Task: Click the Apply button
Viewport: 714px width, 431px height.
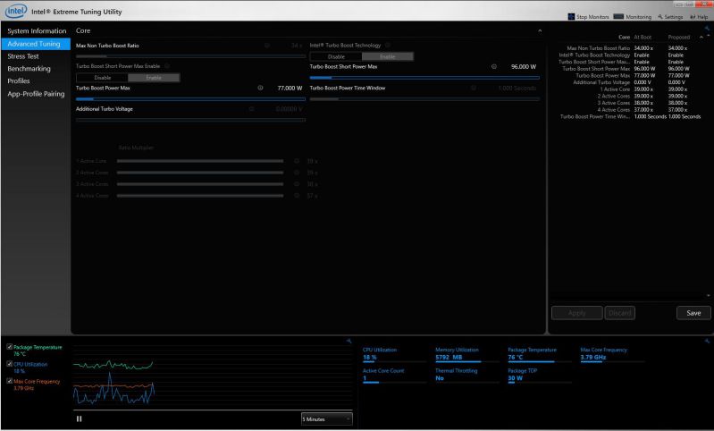Action: [577, 313]
